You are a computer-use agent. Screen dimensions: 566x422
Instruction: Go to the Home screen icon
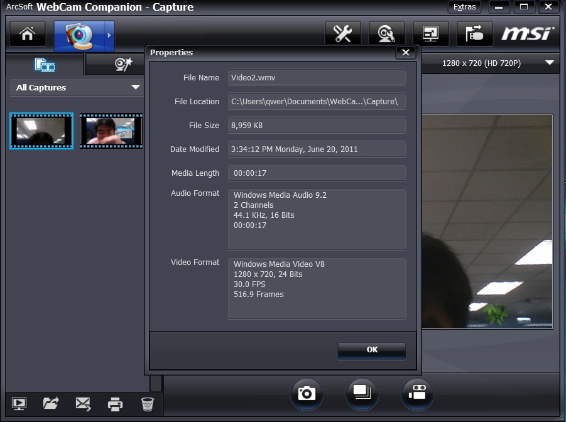[28, 35]
